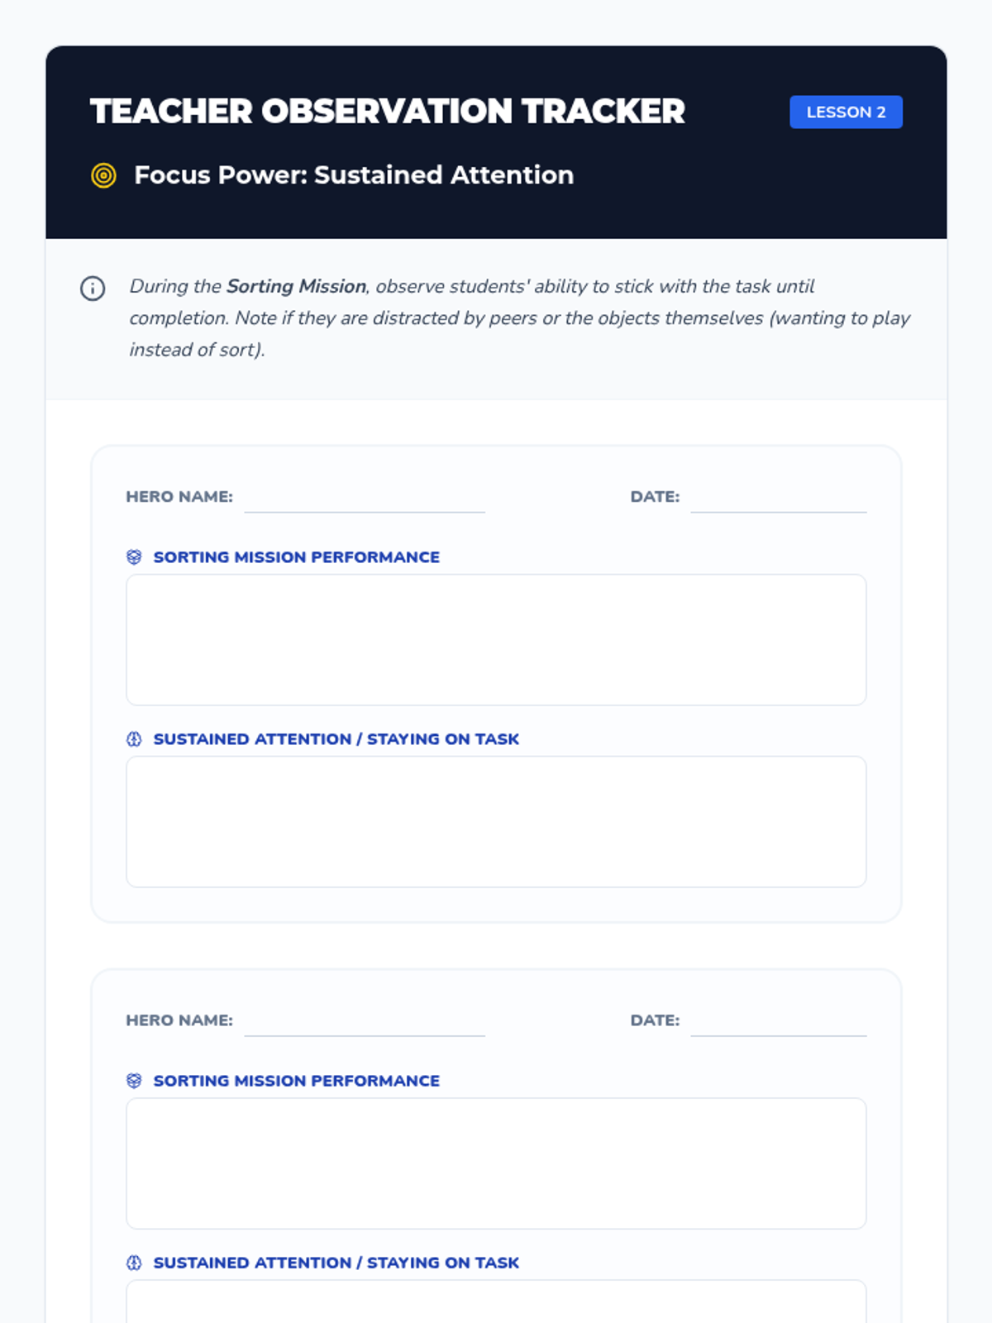
Task: Click the first card's Sustained Attention brain icon
Action: (x=134, y=739)
